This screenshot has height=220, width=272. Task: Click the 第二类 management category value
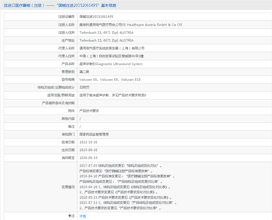click(x=84, y=72)
